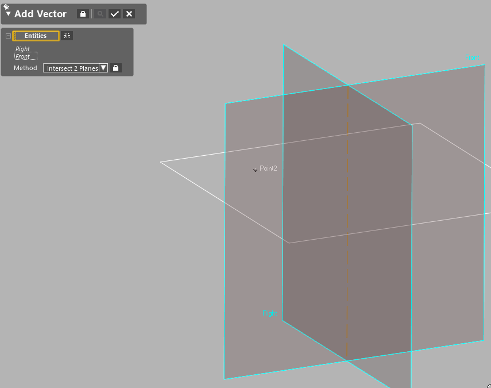Viewport: 491px width, 388px height.
Task: Click the clear-selection burst icon beside Entities
Action: point(67,35)
